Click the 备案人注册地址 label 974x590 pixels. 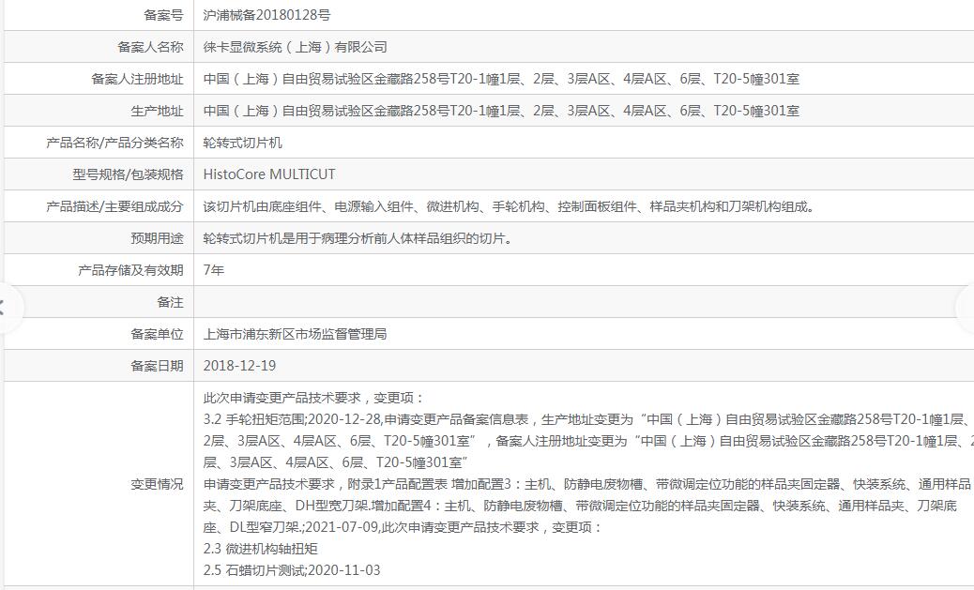137,79
